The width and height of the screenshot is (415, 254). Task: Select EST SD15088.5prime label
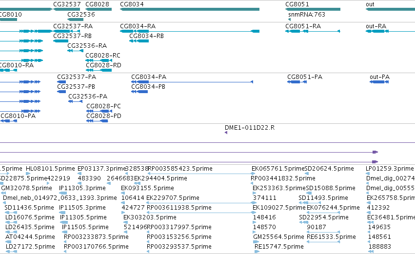pyautogui.click(x=331, y=188)
